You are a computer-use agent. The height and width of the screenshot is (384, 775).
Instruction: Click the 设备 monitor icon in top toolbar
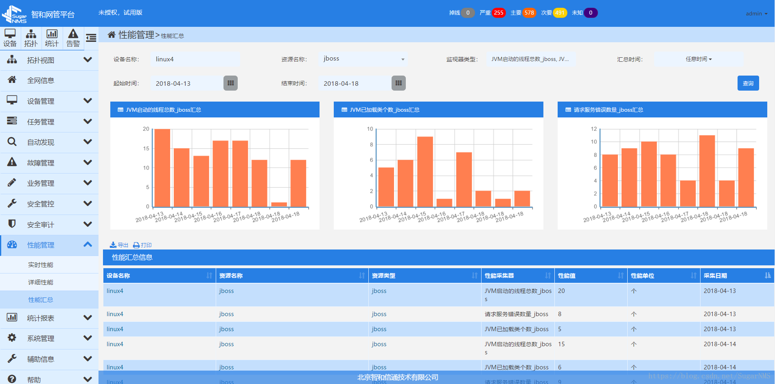coord(10,38)
